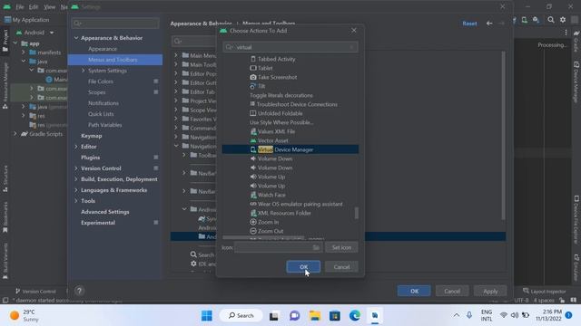The height and width of the screenshot is (326, 581).
Task: Select Vector Asset action
Action: click(272, 140)
